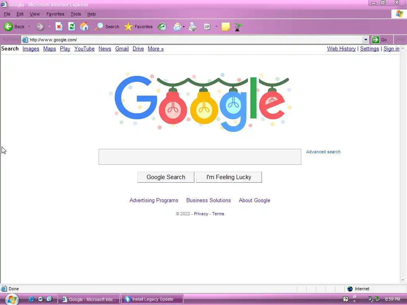Open the View menu

(x=35, y=14)
